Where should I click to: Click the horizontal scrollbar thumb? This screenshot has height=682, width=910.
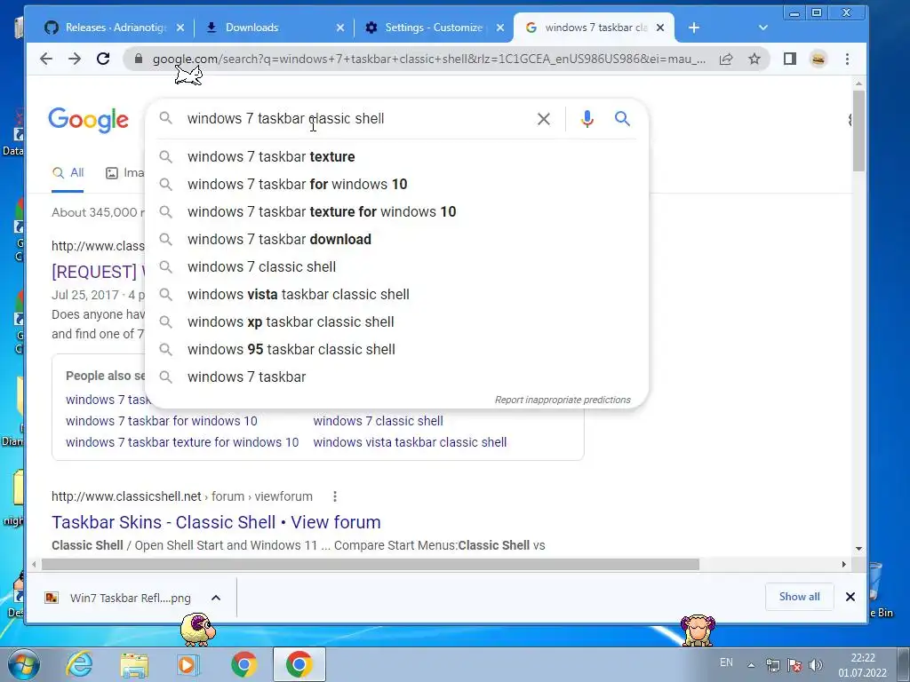point(371,564)
